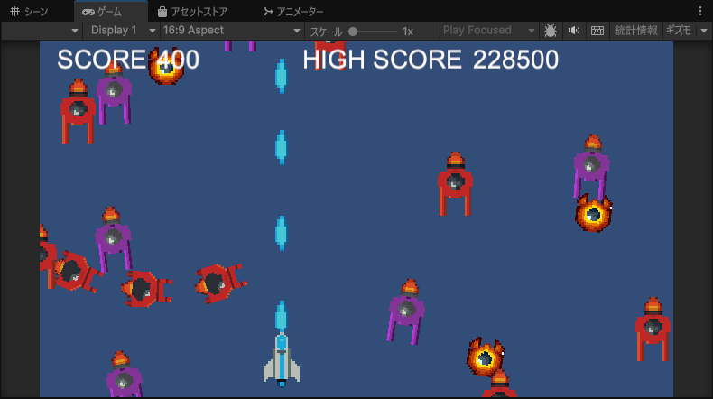Click the store bag icon on アセットストア tab
This screenshot has width=713, height=399.
pos(162,12)
